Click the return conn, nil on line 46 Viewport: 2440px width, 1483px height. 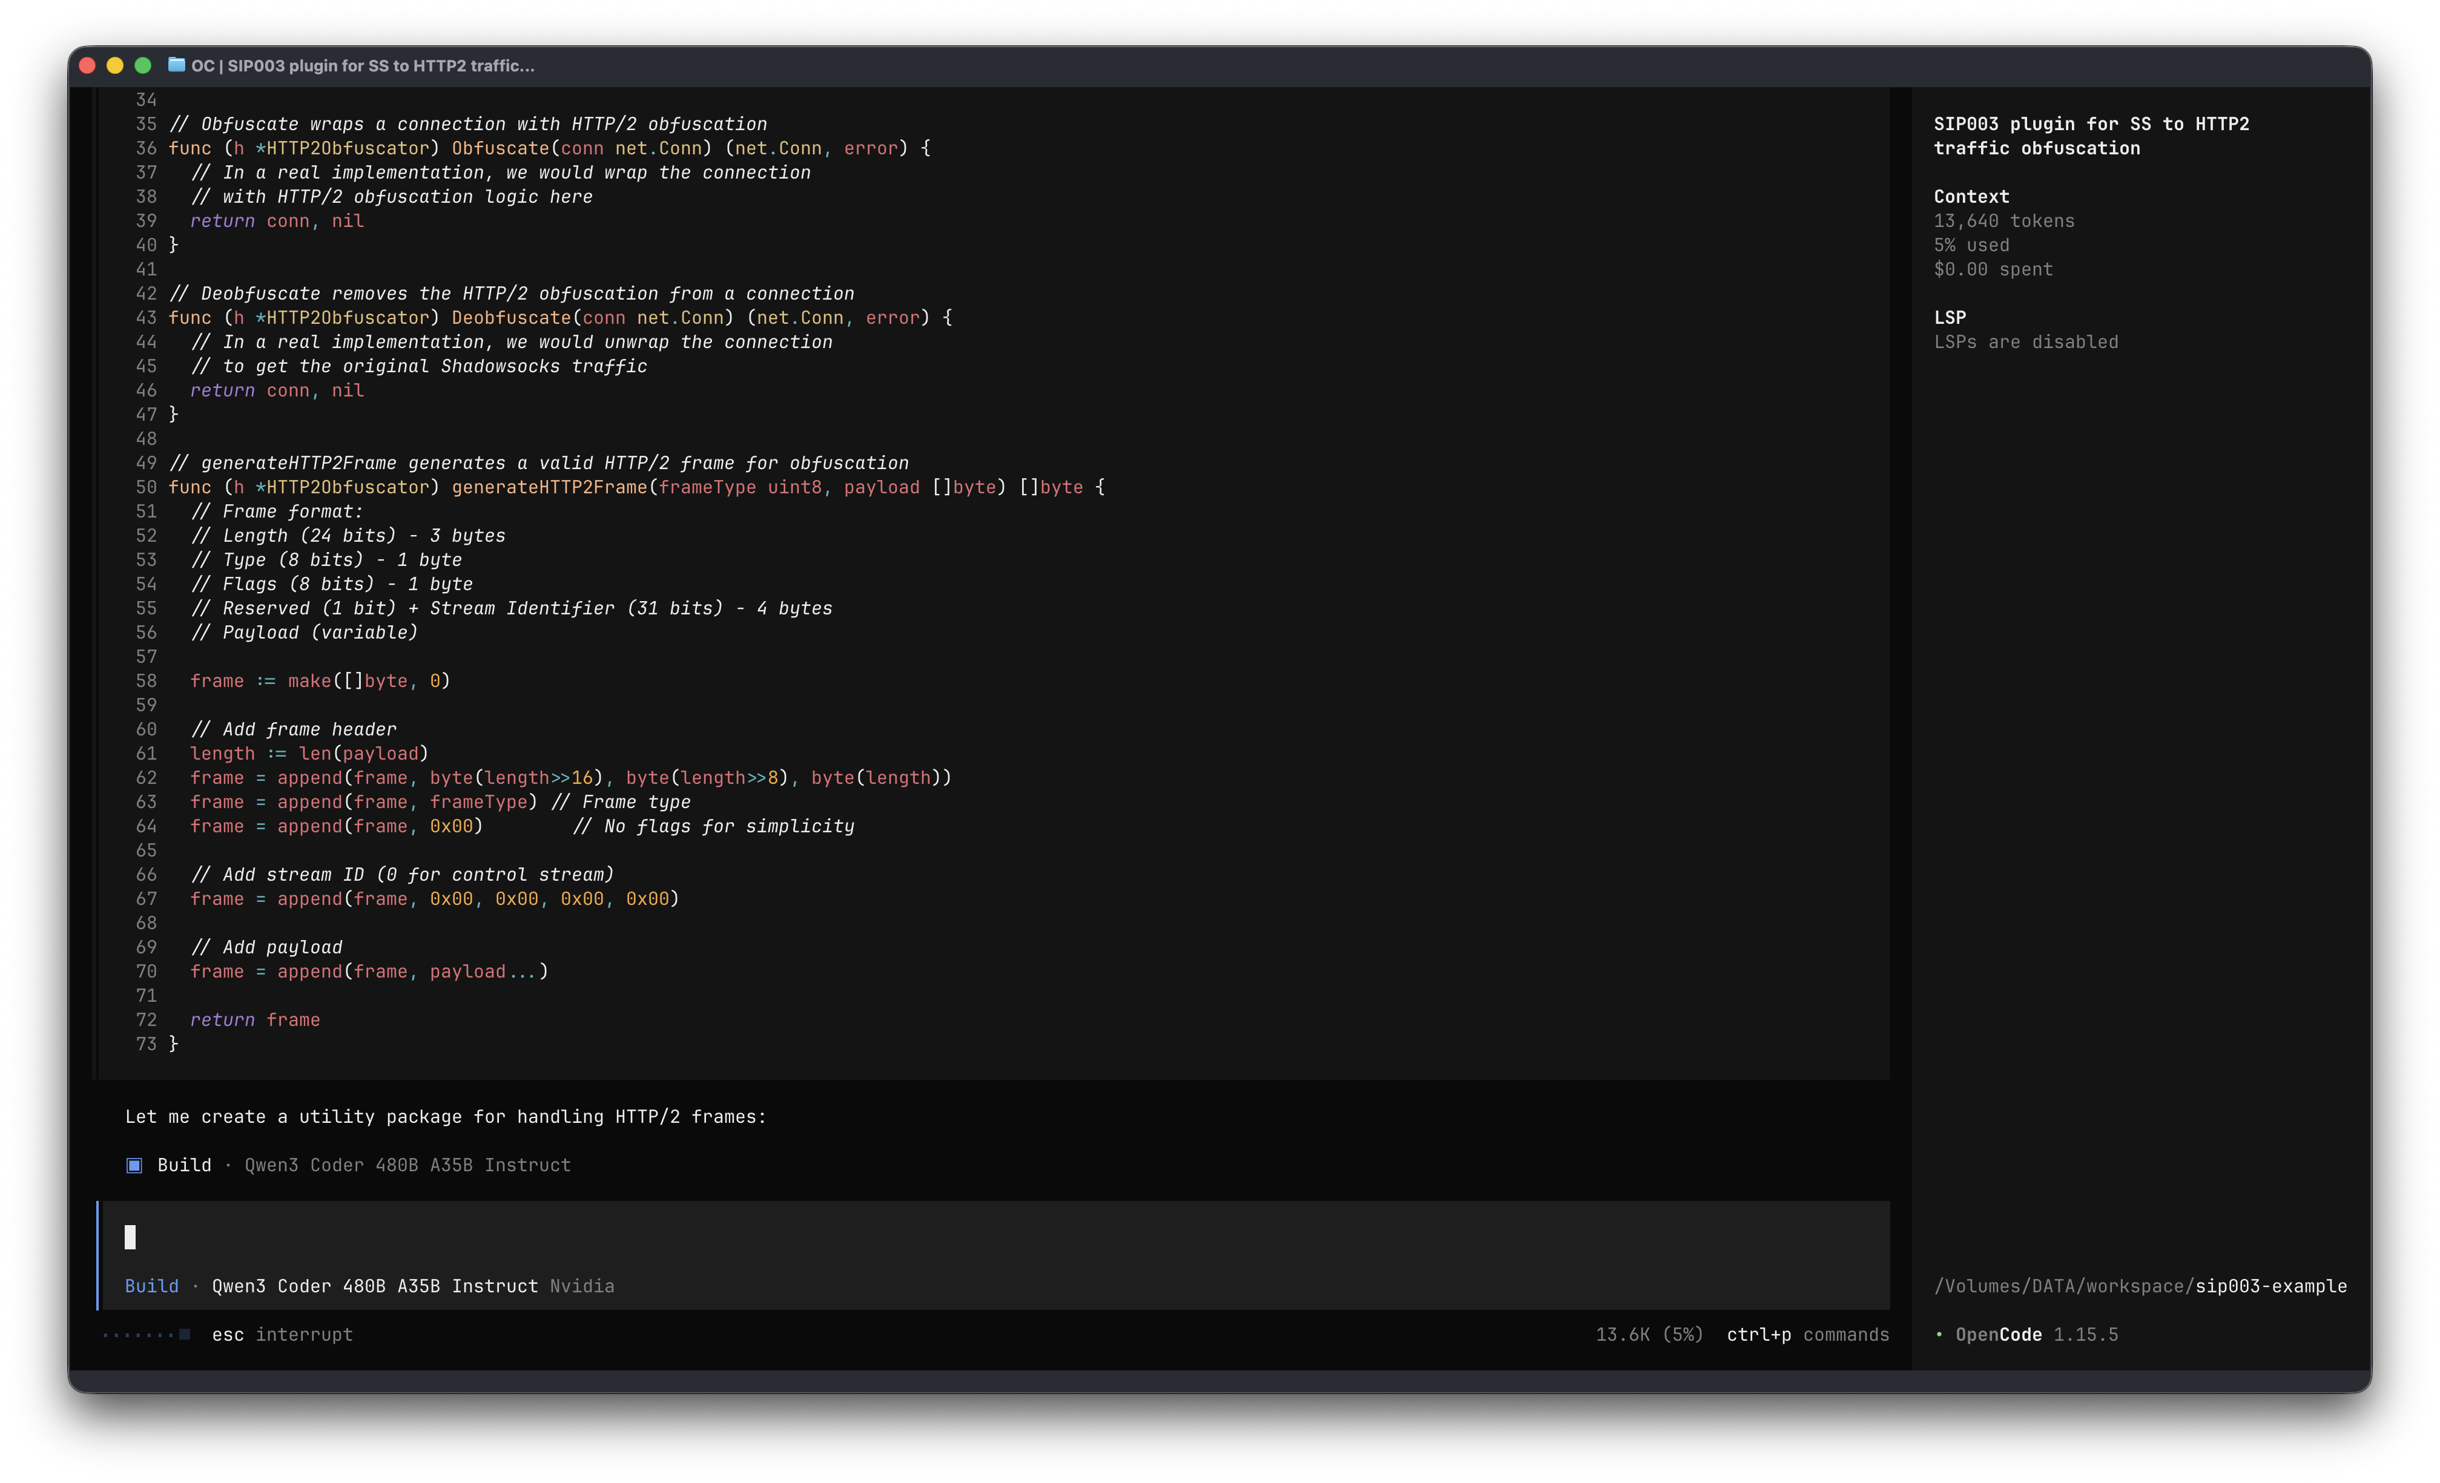click(277, 390)
